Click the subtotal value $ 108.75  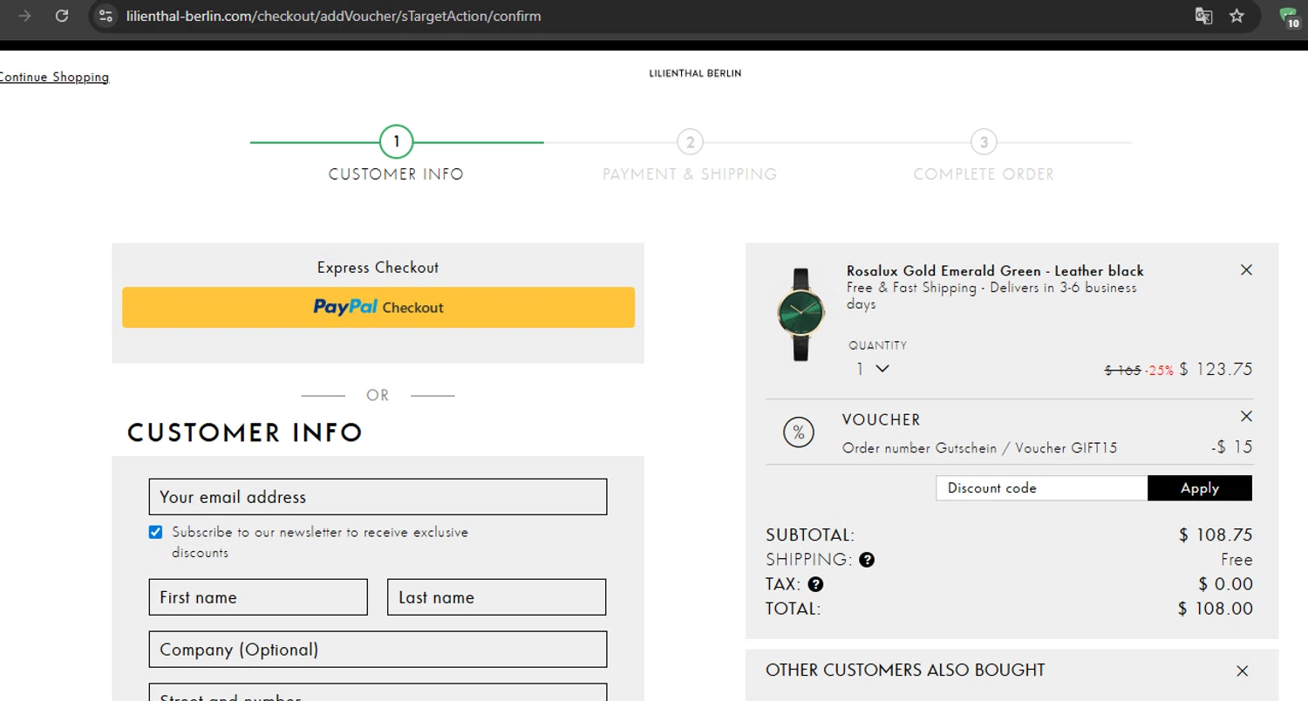tap(1216, 535)
